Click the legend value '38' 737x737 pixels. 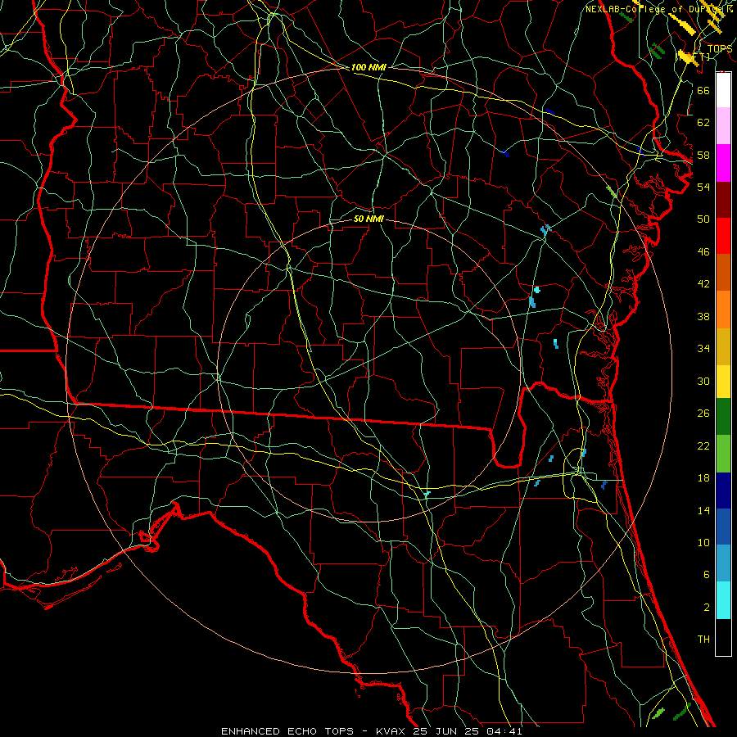click(703, 316)
